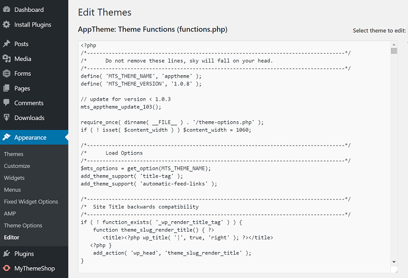Click the Pages icon in sidebar
Viewport: 408px width, 278px height.
[x=7, y=88]
